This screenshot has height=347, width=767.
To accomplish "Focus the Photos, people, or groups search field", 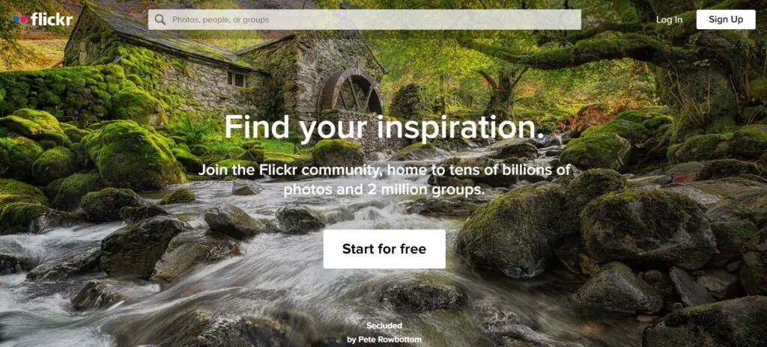I will 365,19.
